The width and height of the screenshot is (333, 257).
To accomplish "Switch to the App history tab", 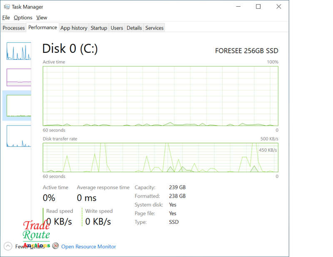I will pos(74,28).
